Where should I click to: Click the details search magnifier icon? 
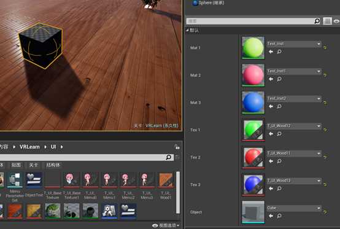[317, 21]
